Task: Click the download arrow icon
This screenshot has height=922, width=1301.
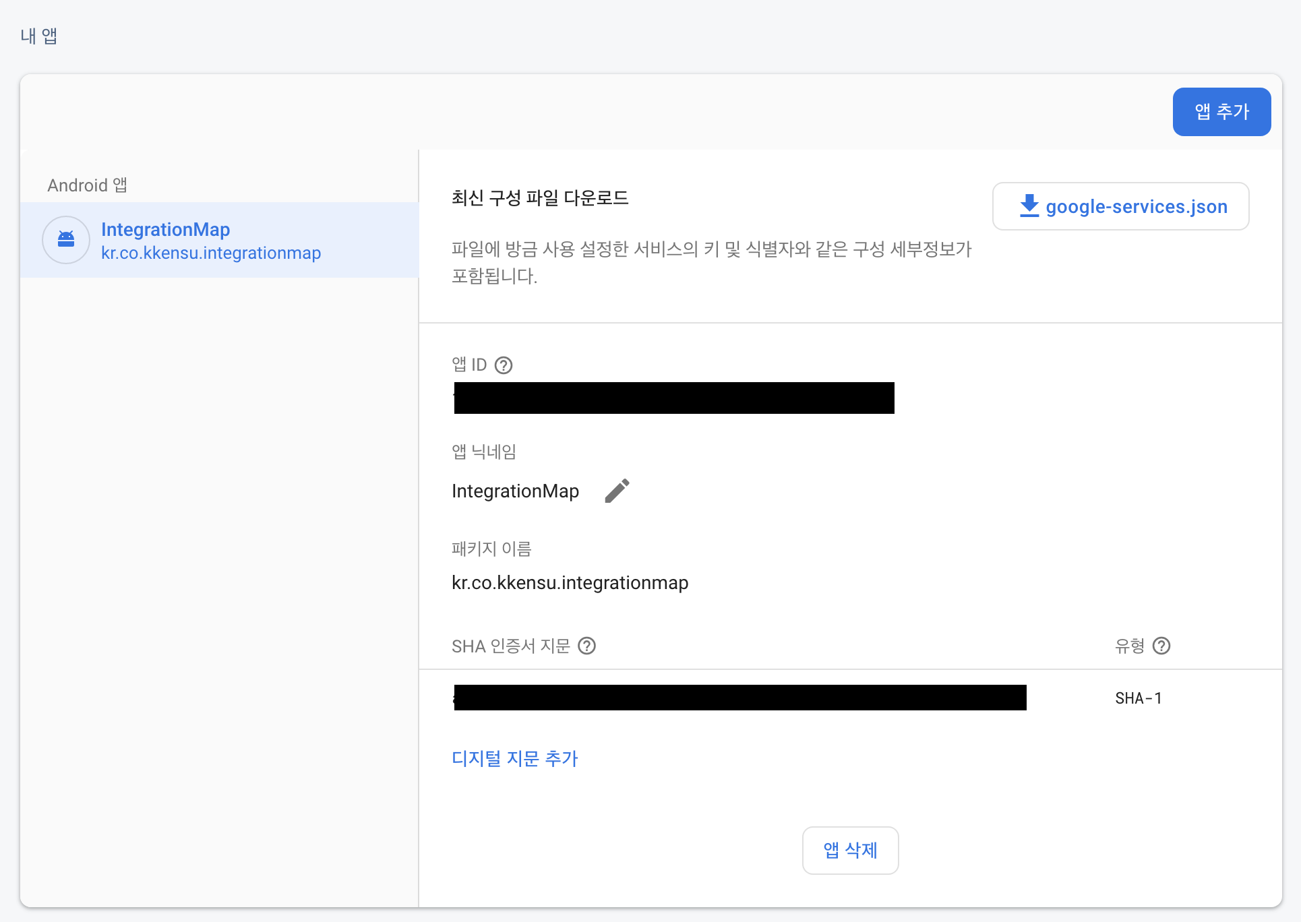Action: [1029, 206]
